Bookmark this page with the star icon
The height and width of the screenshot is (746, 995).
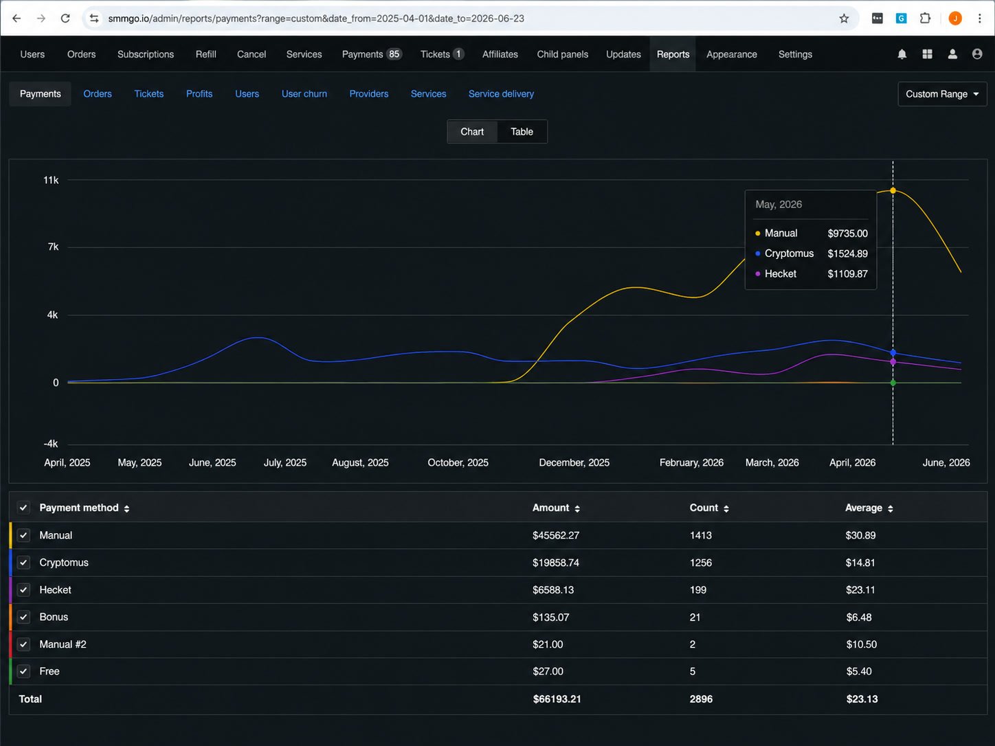click(x=844, y=19)
